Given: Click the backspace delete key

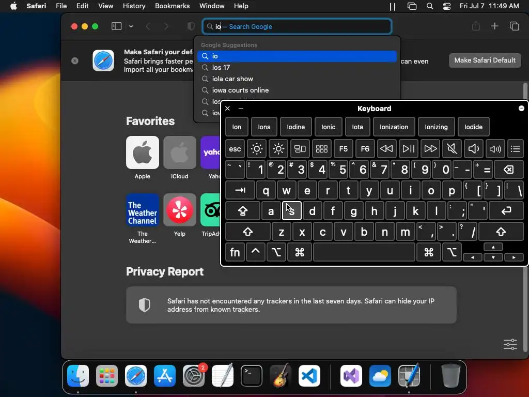Looking at the screenshot, I should point(509,170).
